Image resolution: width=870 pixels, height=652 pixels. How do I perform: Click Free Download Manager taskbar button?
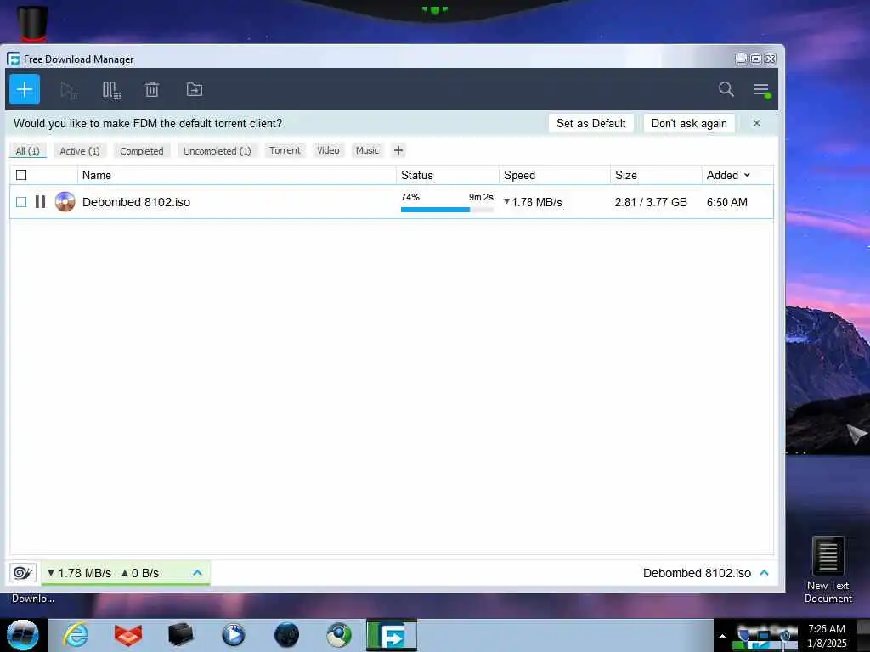pyautogui.click(x=392, y=635)
